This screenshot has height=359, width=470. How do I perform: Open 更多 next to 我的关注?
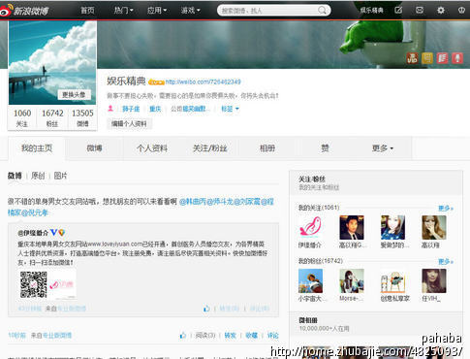(x=446, y=208)
